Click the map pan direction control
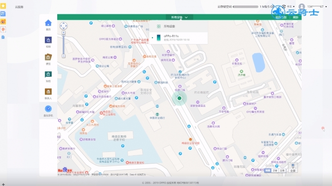332x186 pixels. pos(63,26)
